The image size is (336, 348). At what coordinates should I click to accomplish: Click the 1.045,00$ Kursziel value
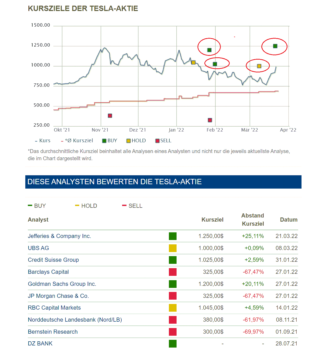click(211, 308)
